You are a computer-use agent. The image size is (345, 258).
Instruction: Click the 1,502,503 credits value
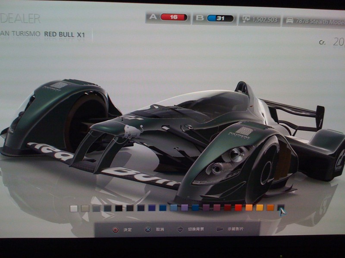click(x=265, y=20)
